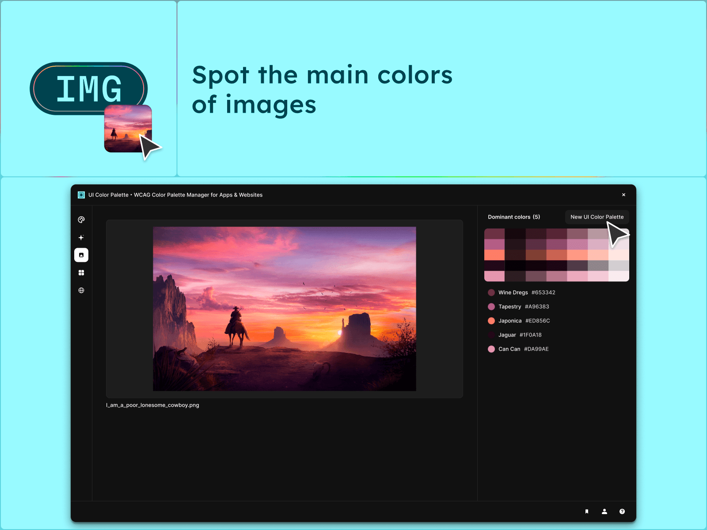Click the Dominant colors (5) heading
This screenshot has height=530, width=707.
coord(514,217)
